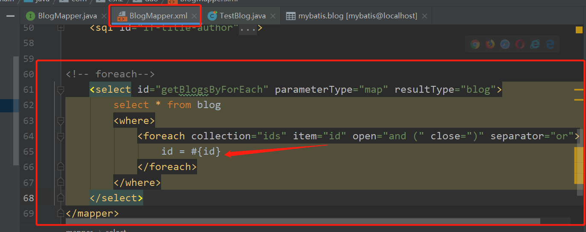Viewport: 586px width, 232px height.
Task: Close the mybatis.blog database tab
Action: coord(424,16)
